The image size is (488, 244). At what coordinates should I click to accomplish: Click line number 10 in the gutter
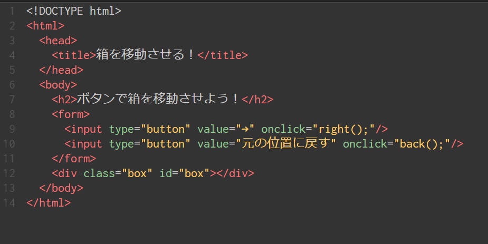tap(9, 143)
